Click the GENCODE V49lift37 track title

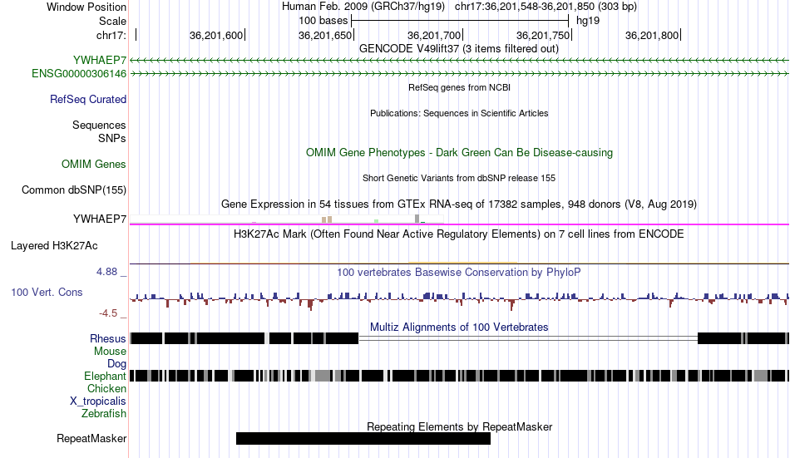point(459,49)
